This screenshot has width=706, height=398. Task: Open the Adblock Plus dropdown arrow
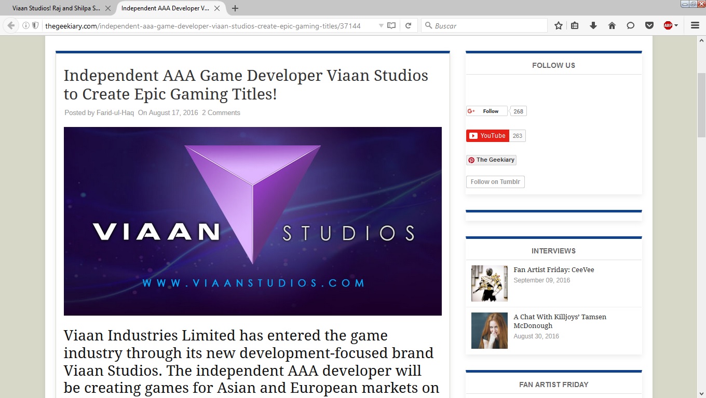coord(676,25)
